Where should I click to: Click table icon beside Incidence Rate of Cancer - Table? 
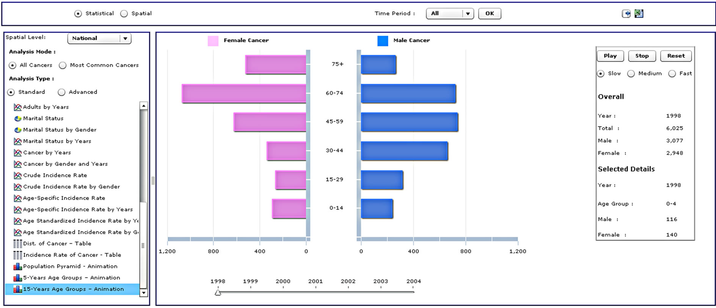click(x=17, y=255)
